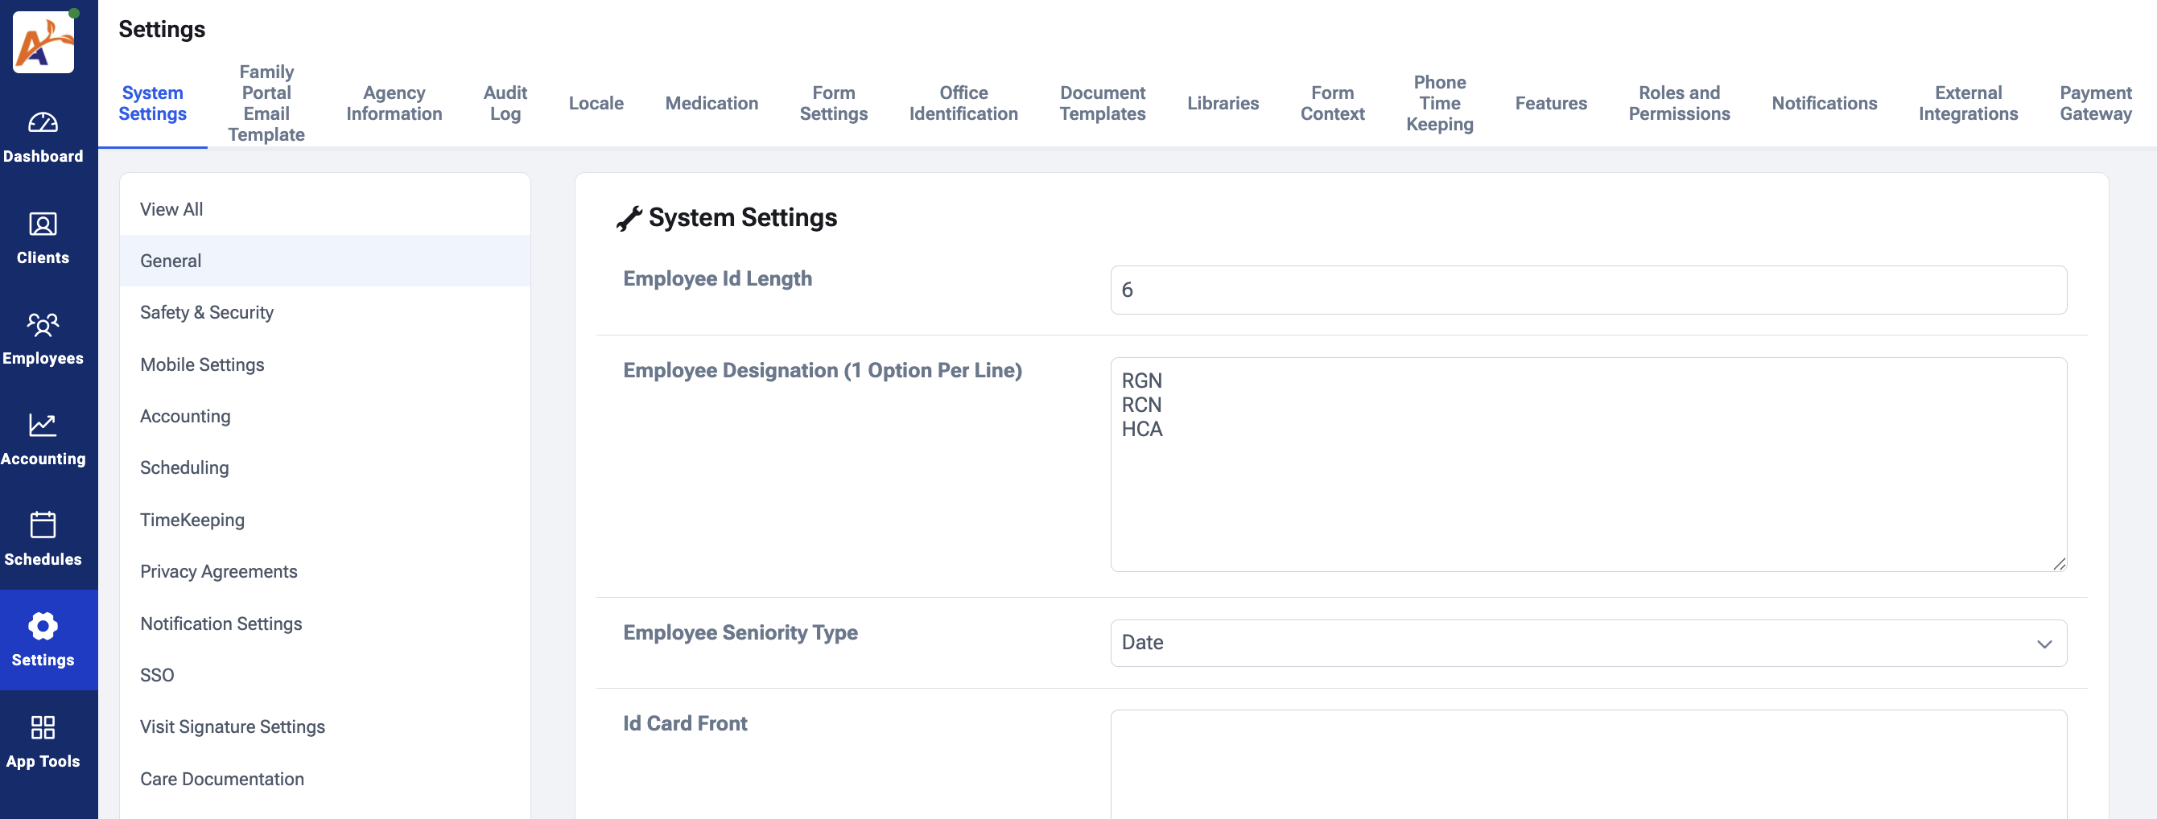2157x819 pixels.
Task: Click the Settings gear icon
Action: 43,626
